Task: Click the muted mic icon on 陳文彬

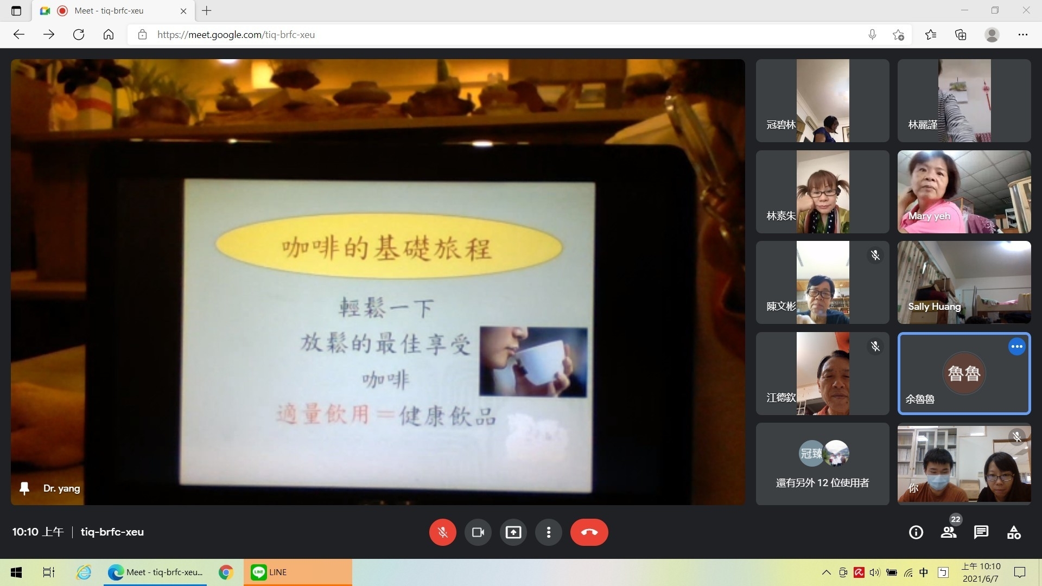Action: [x=875, y=255]
